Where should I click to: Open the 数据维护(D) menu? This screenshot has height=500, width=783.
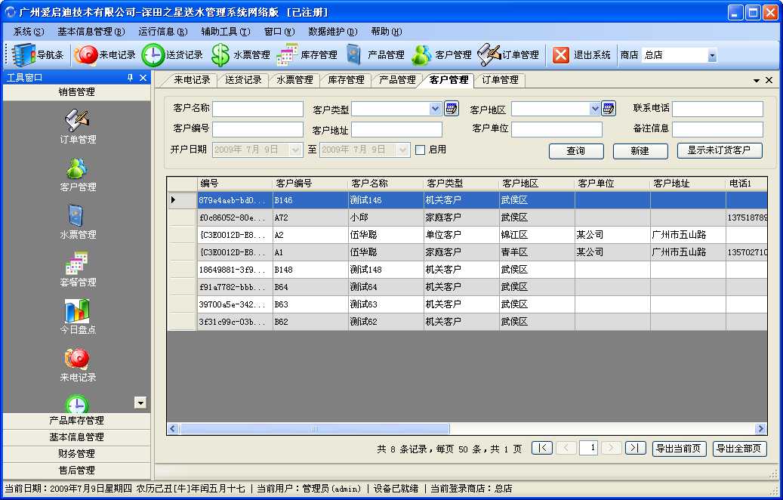point(332,32)
